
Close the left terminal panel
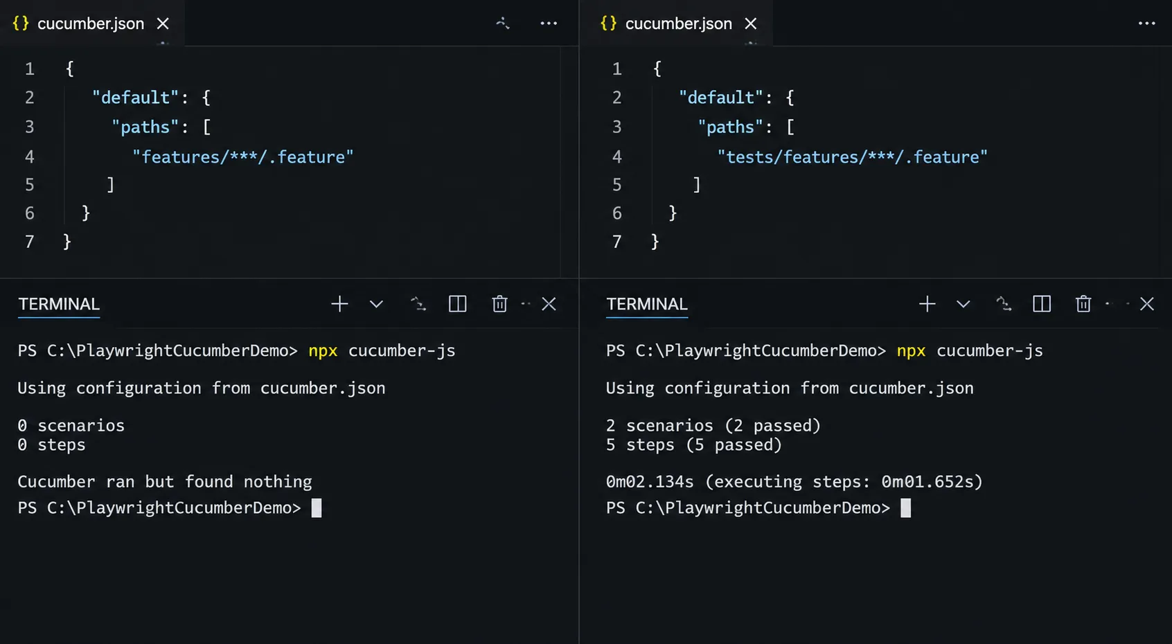coord(549,304)
